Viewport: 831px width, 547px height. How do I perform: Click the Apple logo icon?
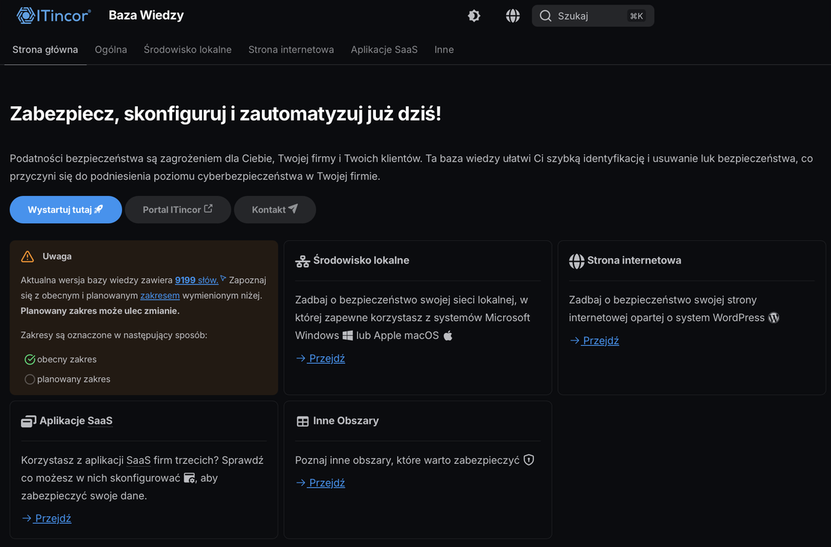448,335
